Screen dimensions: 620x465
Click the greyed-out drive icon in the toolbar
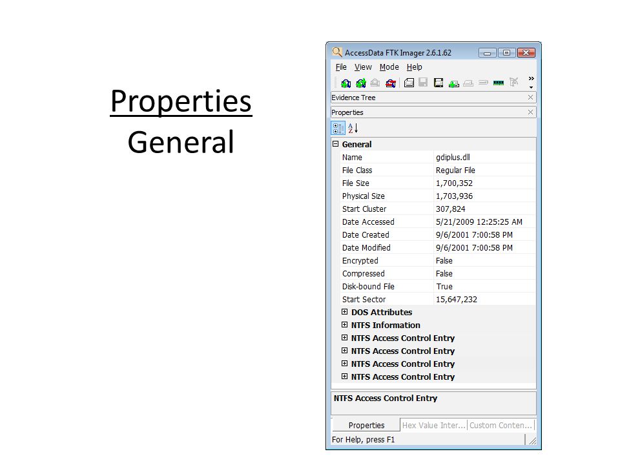[x=483, y=83]
